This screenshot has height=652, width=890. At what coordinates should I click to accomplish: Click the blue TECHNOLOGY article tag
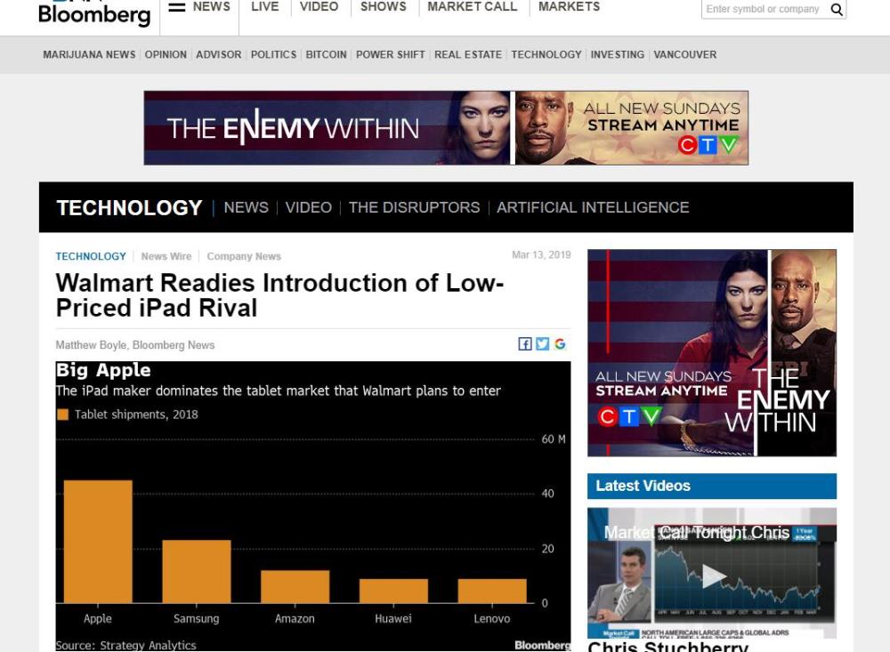click(91, 256)
